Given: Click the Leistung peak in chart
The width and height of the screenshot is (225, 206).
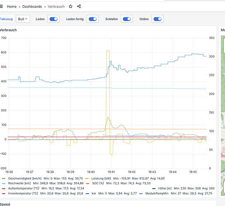Looking at the screenshot, I should (108, 51).
